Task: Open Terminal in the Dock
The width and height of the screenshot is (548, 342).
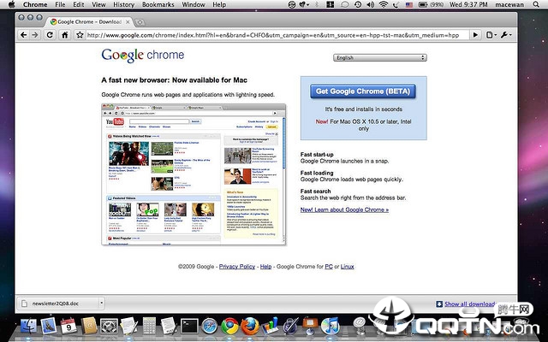Action: [189, 327]
